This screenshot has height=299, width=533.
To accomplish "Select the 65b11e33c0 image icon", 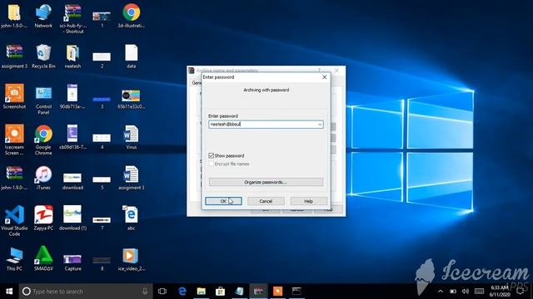I will click(132, 99).
